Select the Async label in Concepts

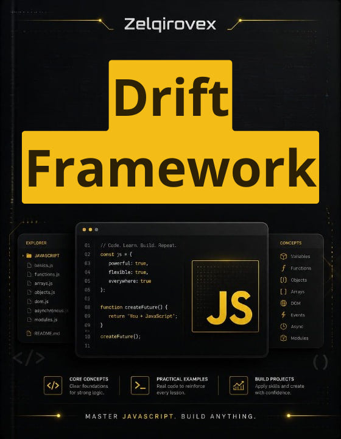[297, 326]
